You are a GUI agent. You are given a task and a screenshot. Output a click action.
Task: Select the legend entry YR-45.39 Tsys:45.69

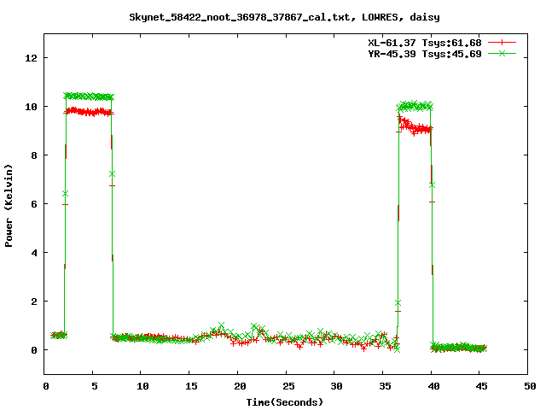[425, 54]
